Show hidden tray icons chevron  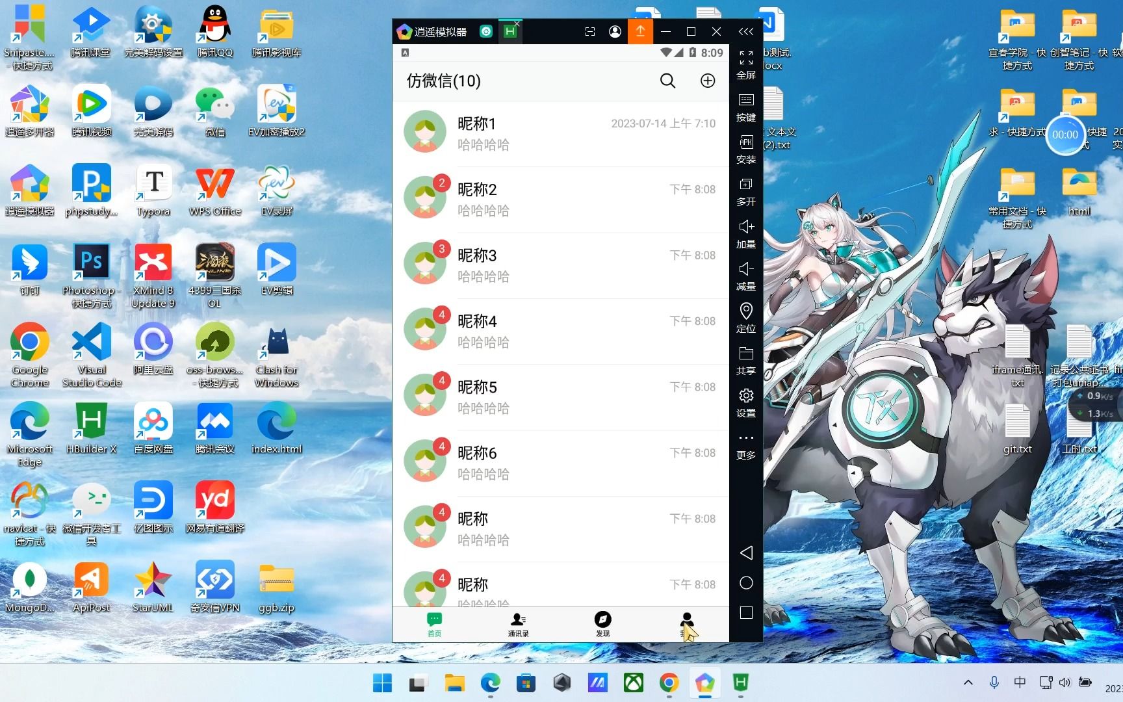coord(968,682)
